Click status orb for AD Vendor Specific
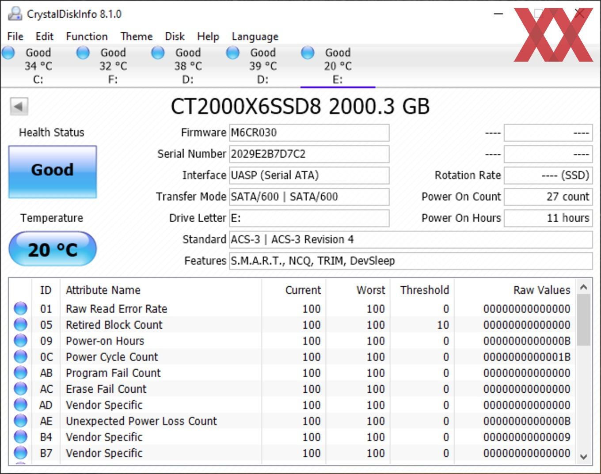The height and width of the screenshot is (474, 601). coord(20,405)
